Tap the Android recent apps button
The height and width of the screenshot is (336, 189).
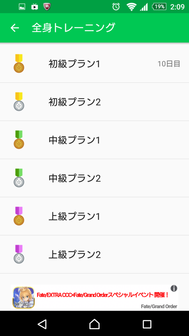[x=147, y=324]
